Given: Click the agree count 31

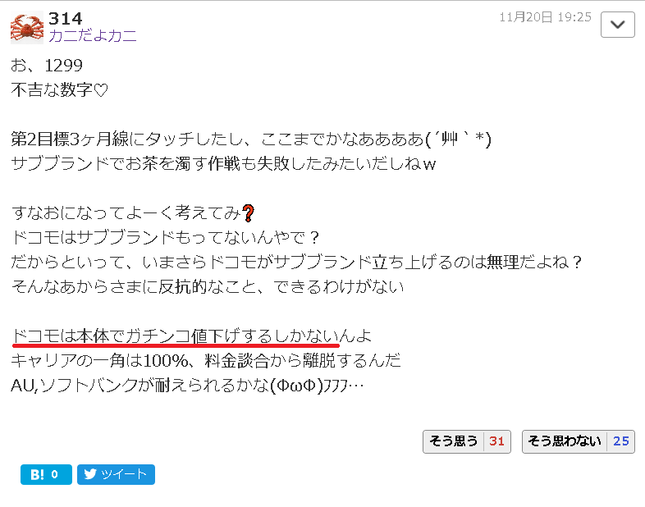Looking at the screenshot, I should pyautogui.click(x=496, y=441).
